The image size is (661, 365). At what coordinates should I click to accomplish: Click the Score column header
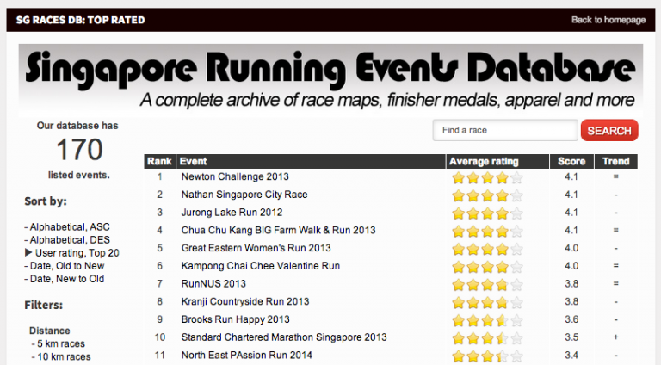click(x=571, y=161)
